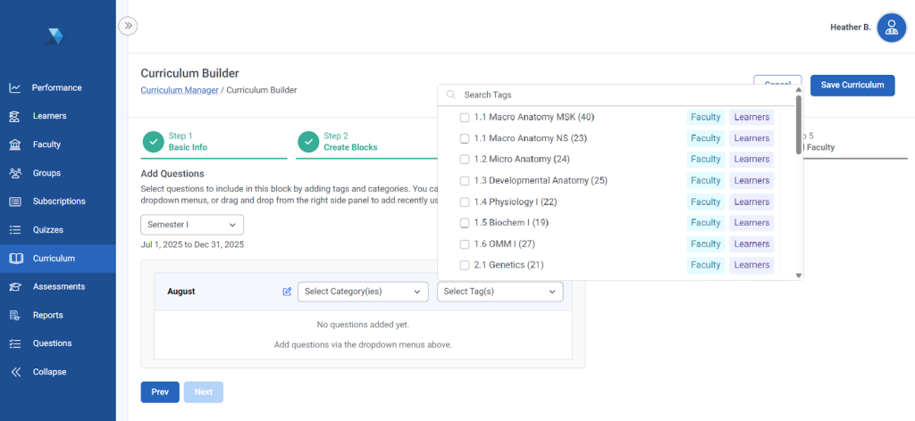Click the tag list scrollbar down arrow

pyautogui.click(x=799, y=276)
